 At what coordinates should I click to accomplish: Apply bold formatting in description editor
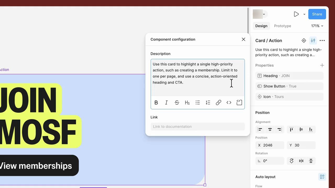[x=156, y=103]
